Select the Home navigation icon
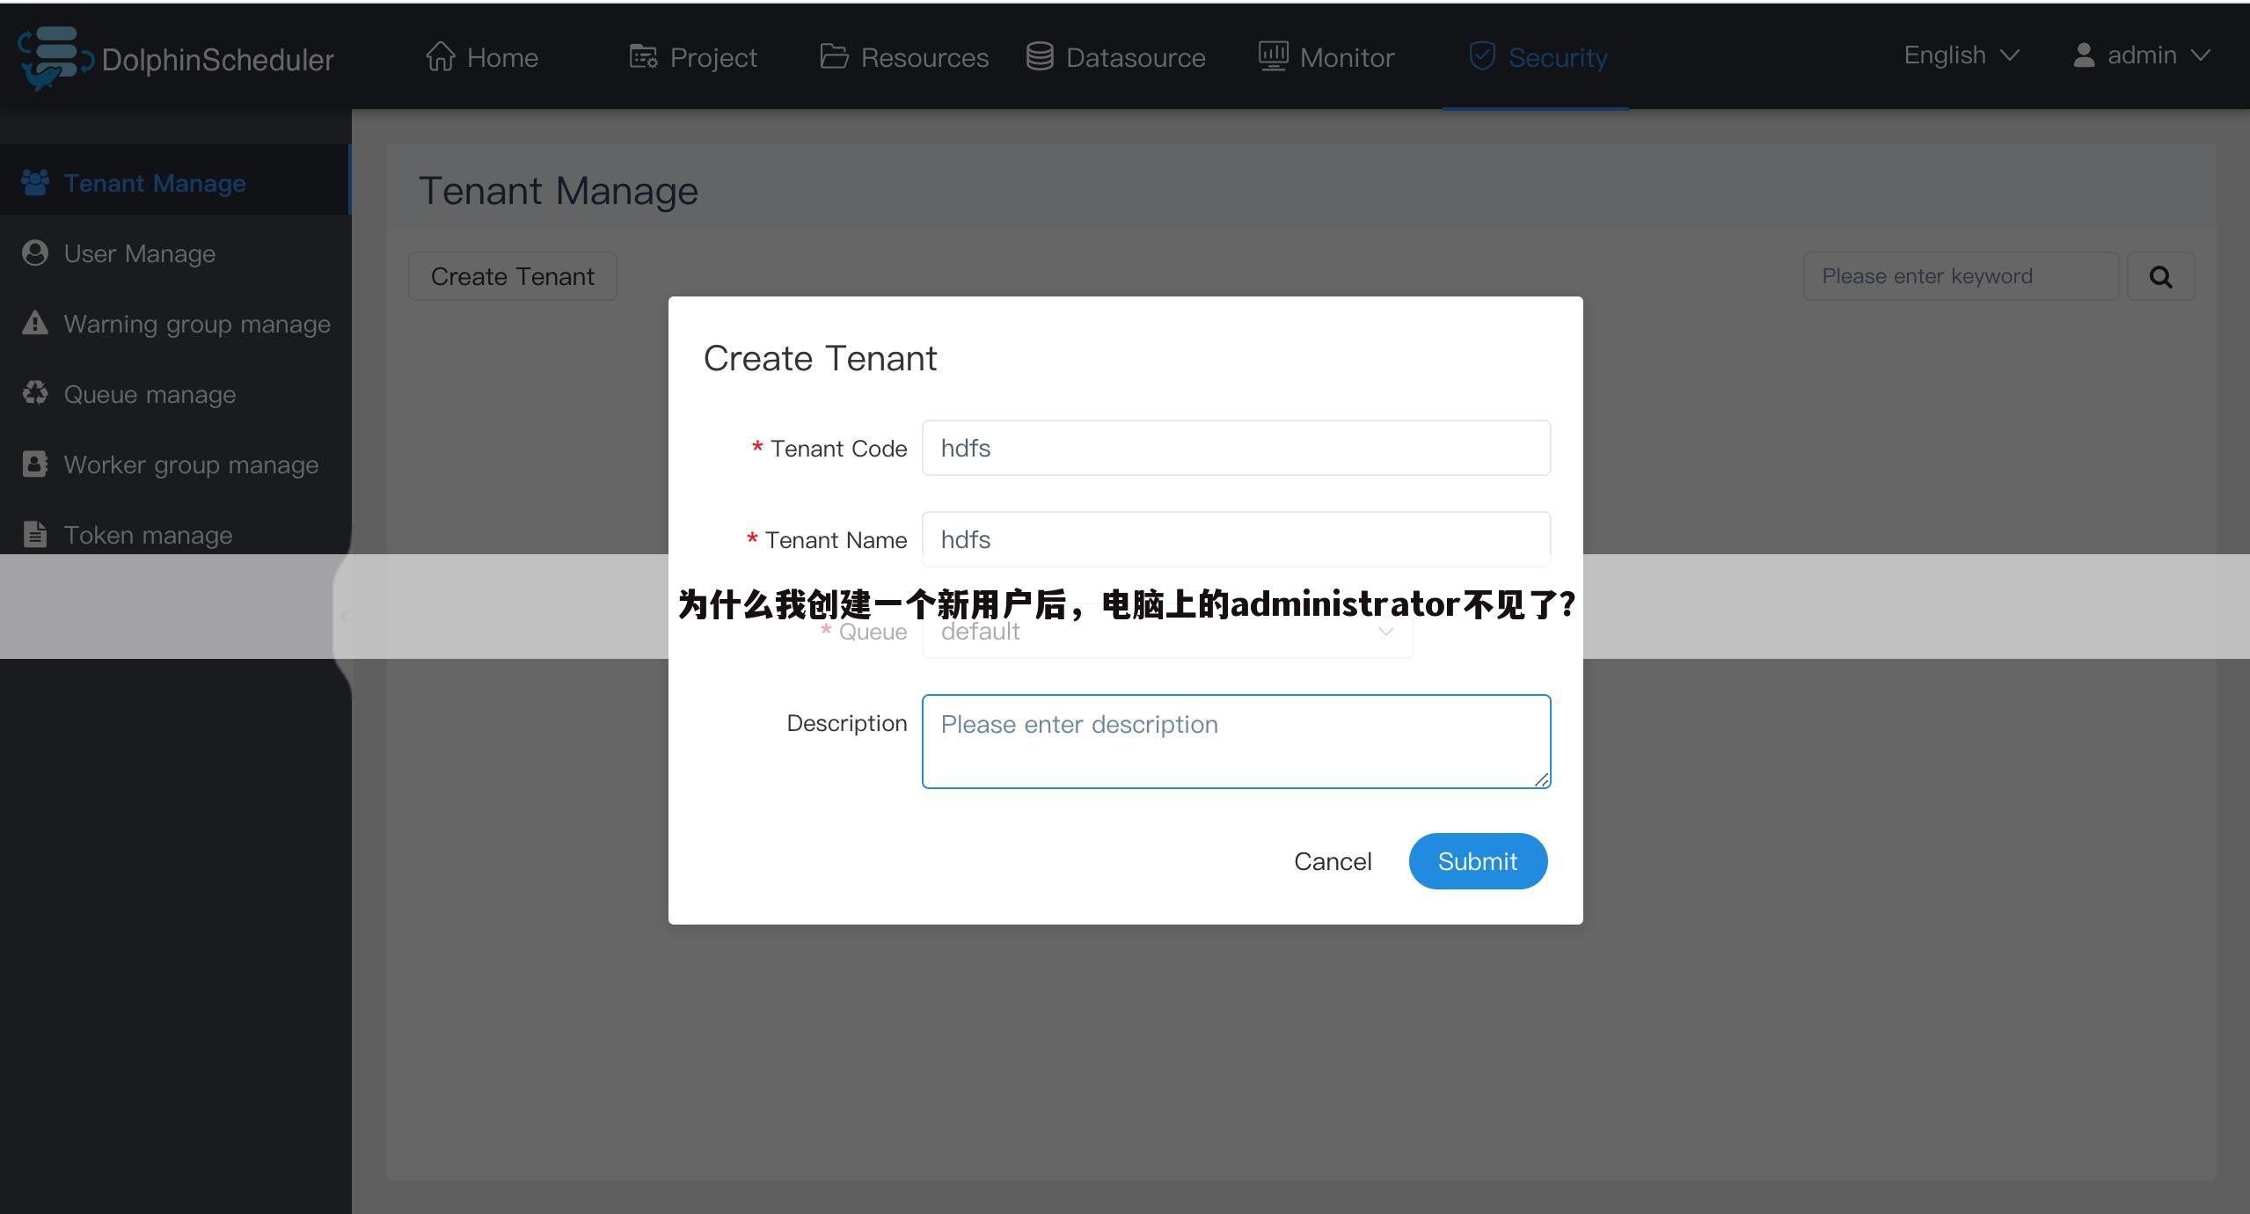 coord(442,55)
